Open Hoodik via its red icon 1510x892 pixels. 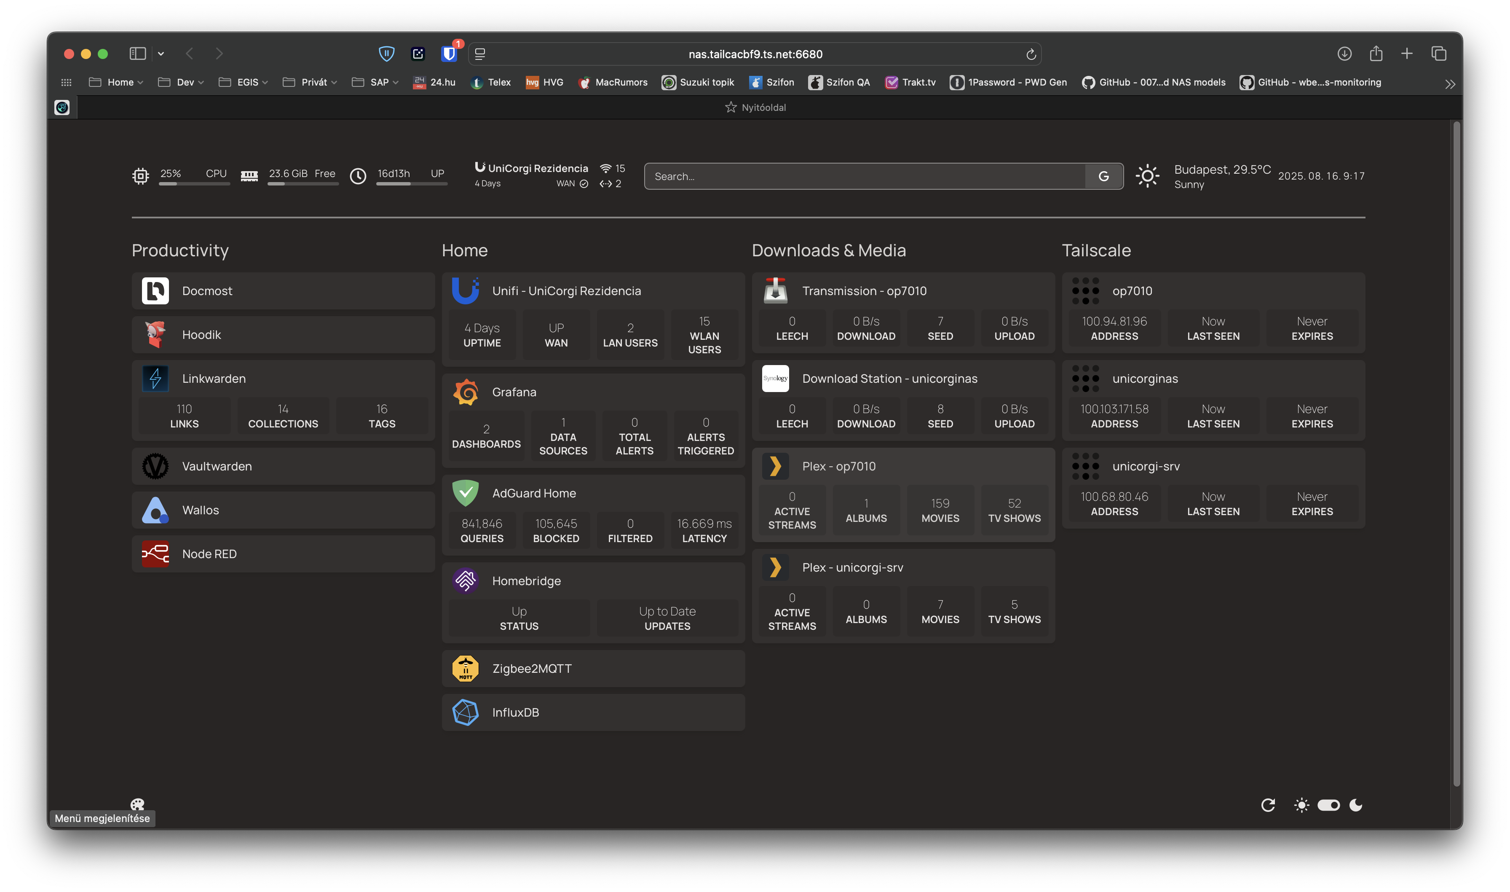tap(155, 335)
